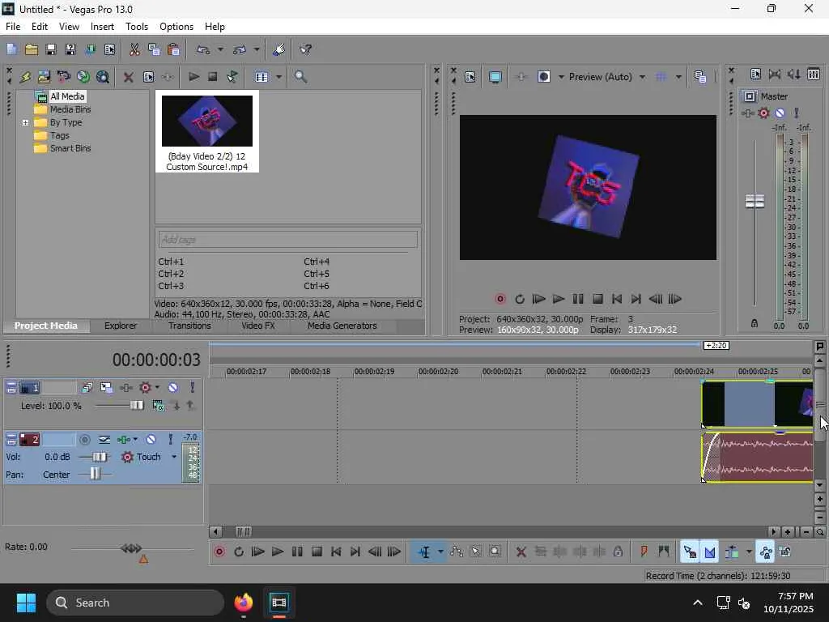Arm audio track 2 for record
829x622 pixels.
click(84, 439)
